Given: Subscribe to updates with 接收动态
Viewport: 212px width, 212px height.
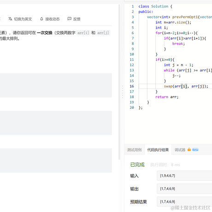Looking at the screenshot, I should 53,19.
